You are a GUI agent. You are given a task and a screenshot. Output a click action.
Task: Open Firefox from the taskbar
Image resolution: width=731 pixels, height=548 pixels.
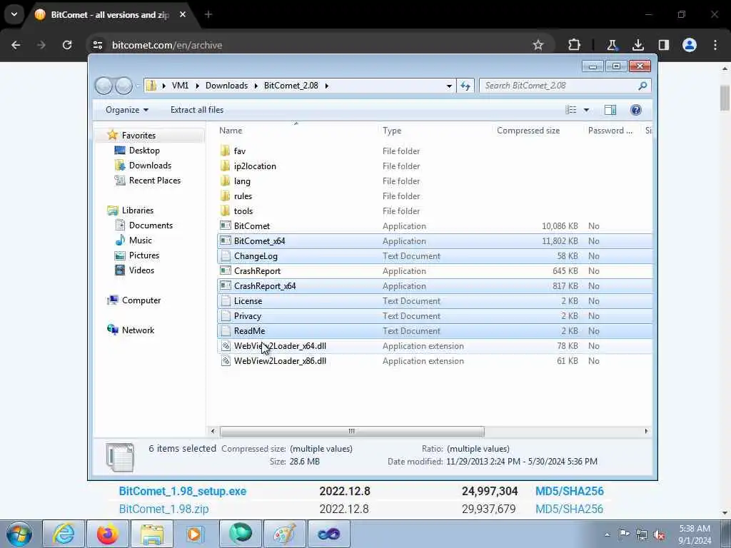(x=107, y=534)
